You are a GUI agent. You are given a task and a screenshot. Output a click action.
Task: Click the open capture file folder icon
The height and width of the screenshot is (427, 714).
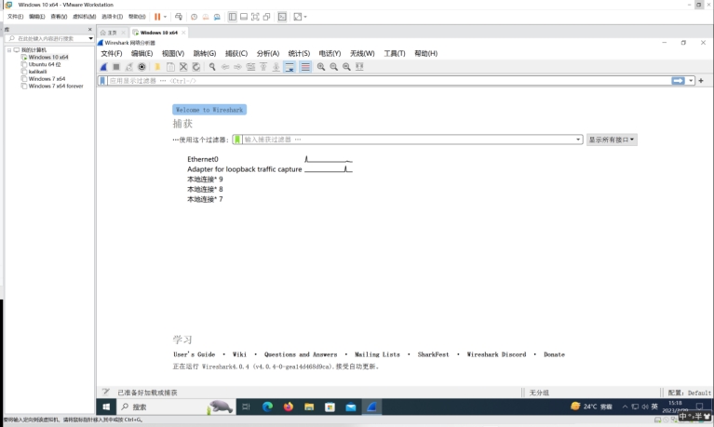coord(157,67)
